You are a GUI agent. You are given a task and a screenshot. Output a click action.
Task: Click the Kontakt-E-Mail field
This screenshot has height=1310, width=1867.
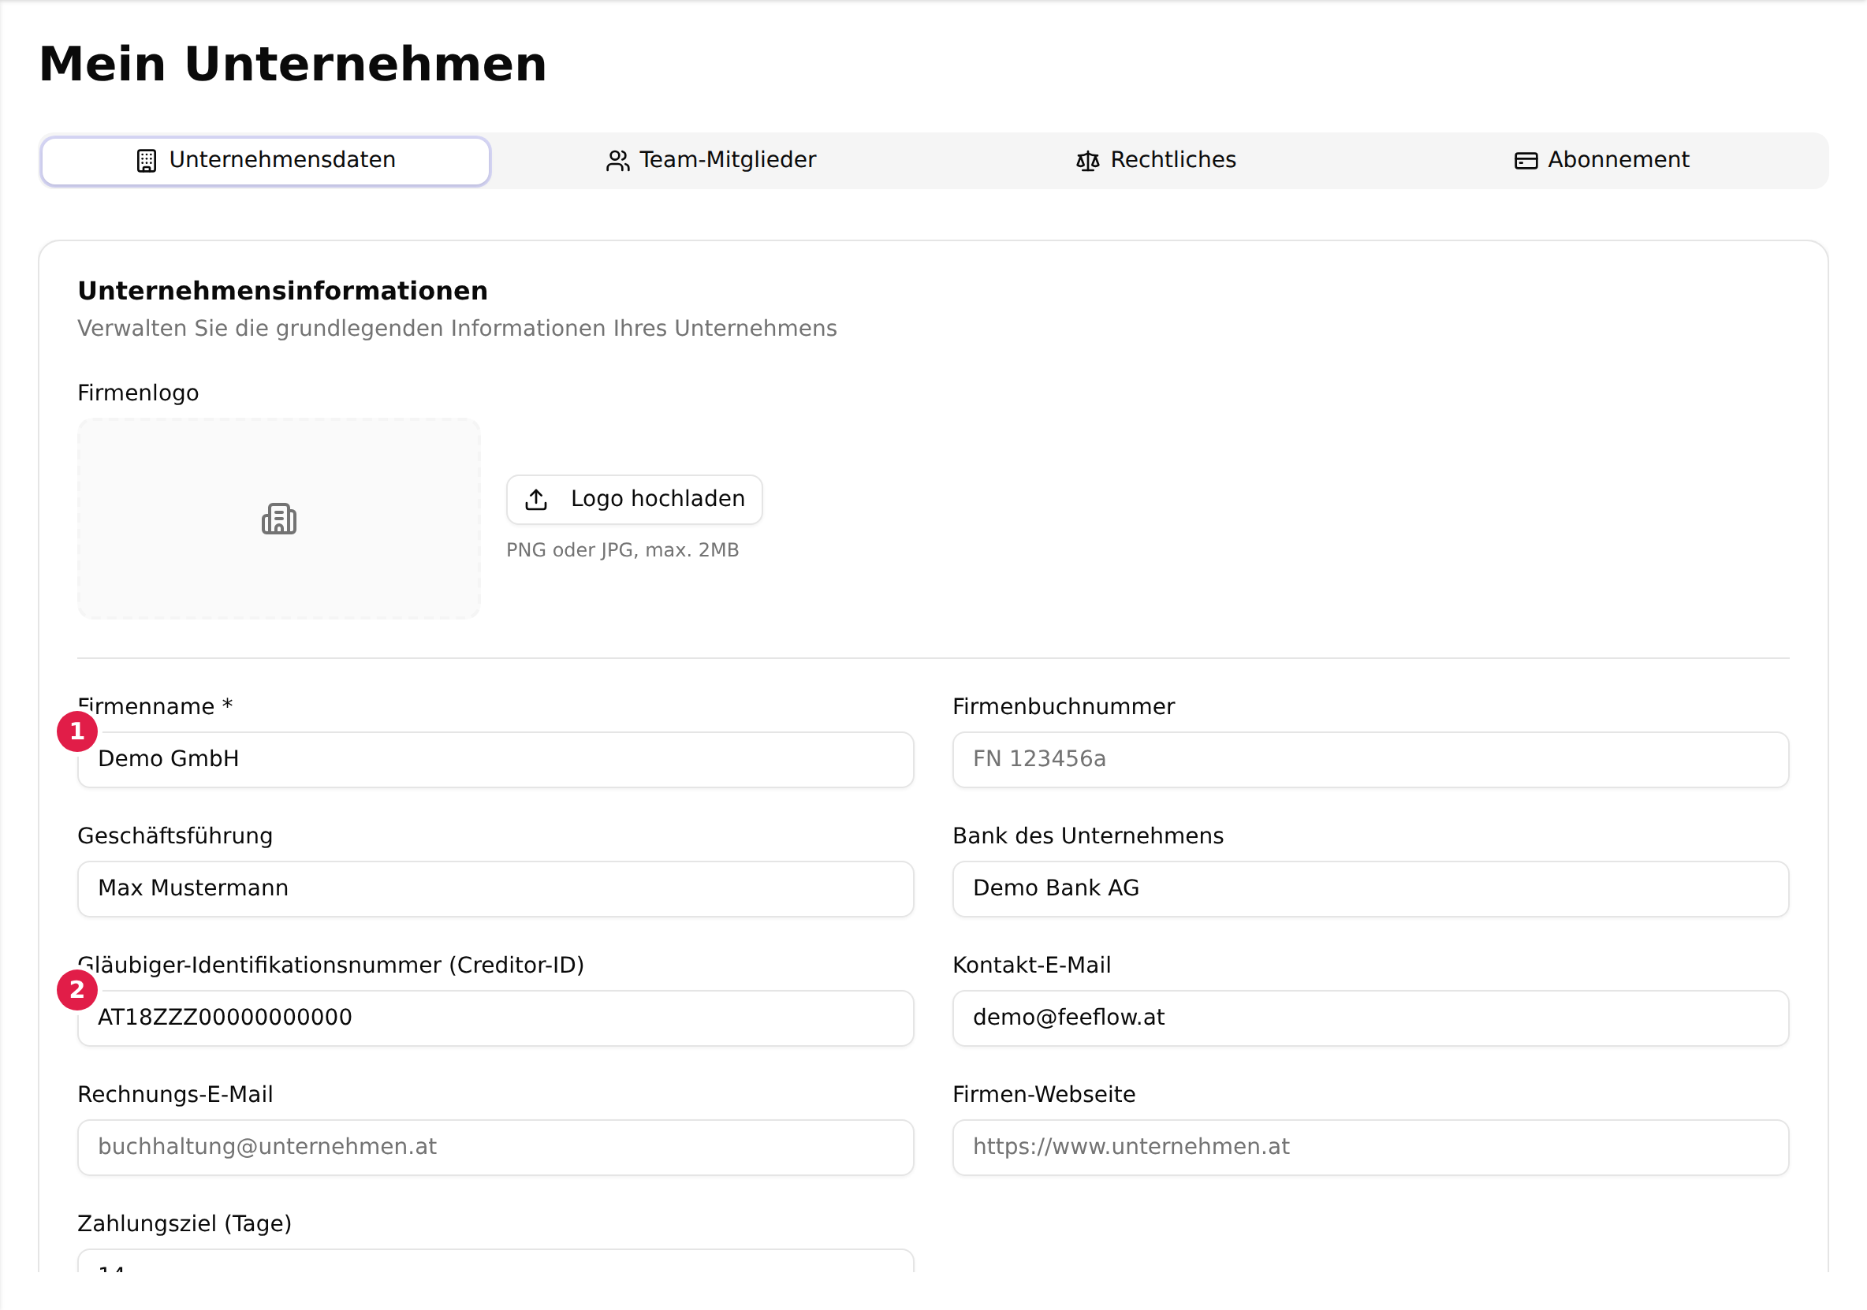click(x=1370, y=1018)
